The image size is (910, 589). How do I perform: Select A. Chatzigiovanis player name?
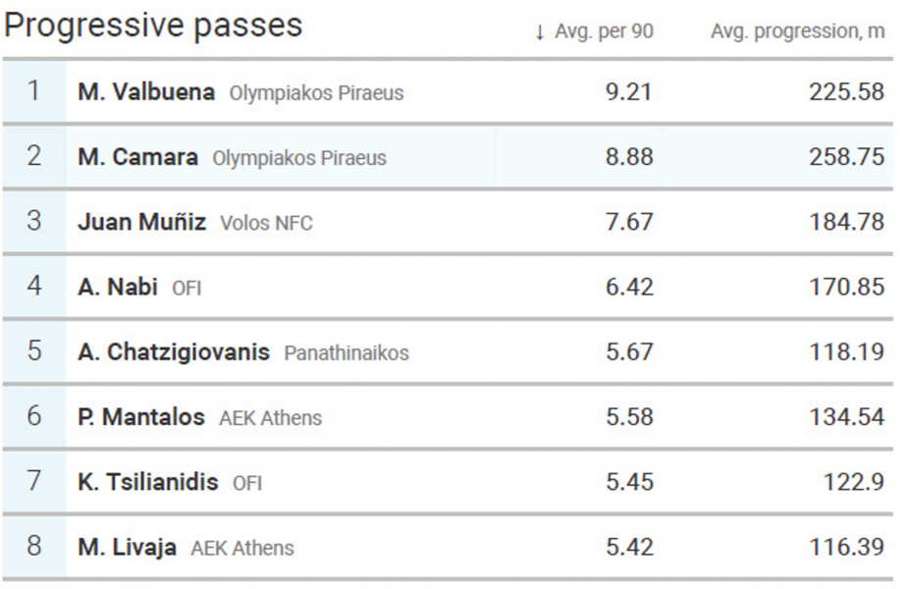(174, 352)
